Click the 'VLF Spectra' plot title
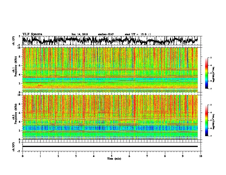 pos(32,34)
